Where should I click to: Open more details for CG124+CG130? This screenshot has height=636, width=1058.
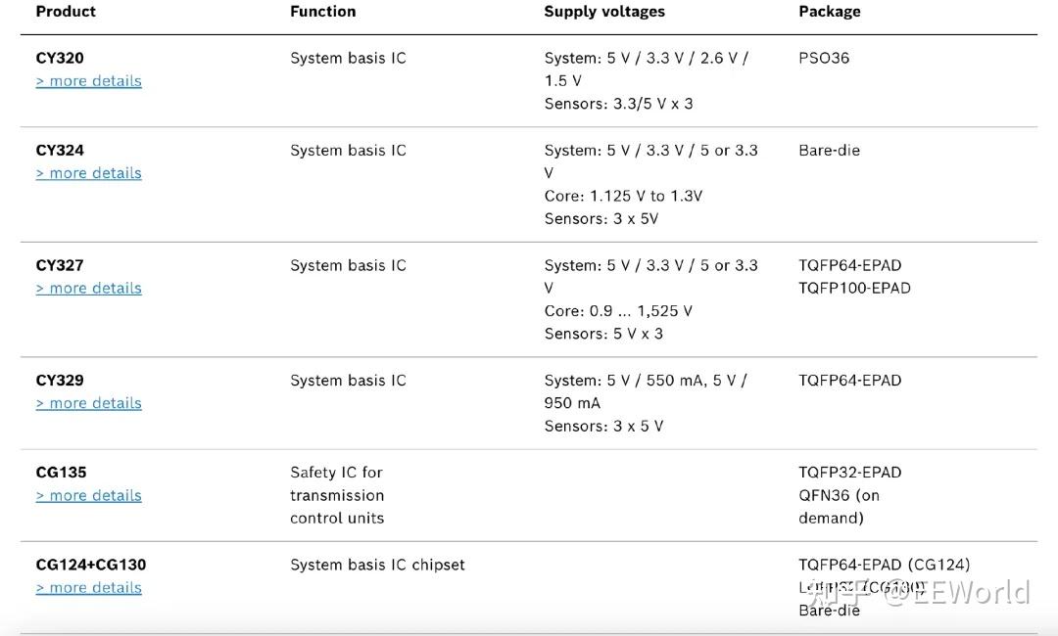click(x=89, y=588)
